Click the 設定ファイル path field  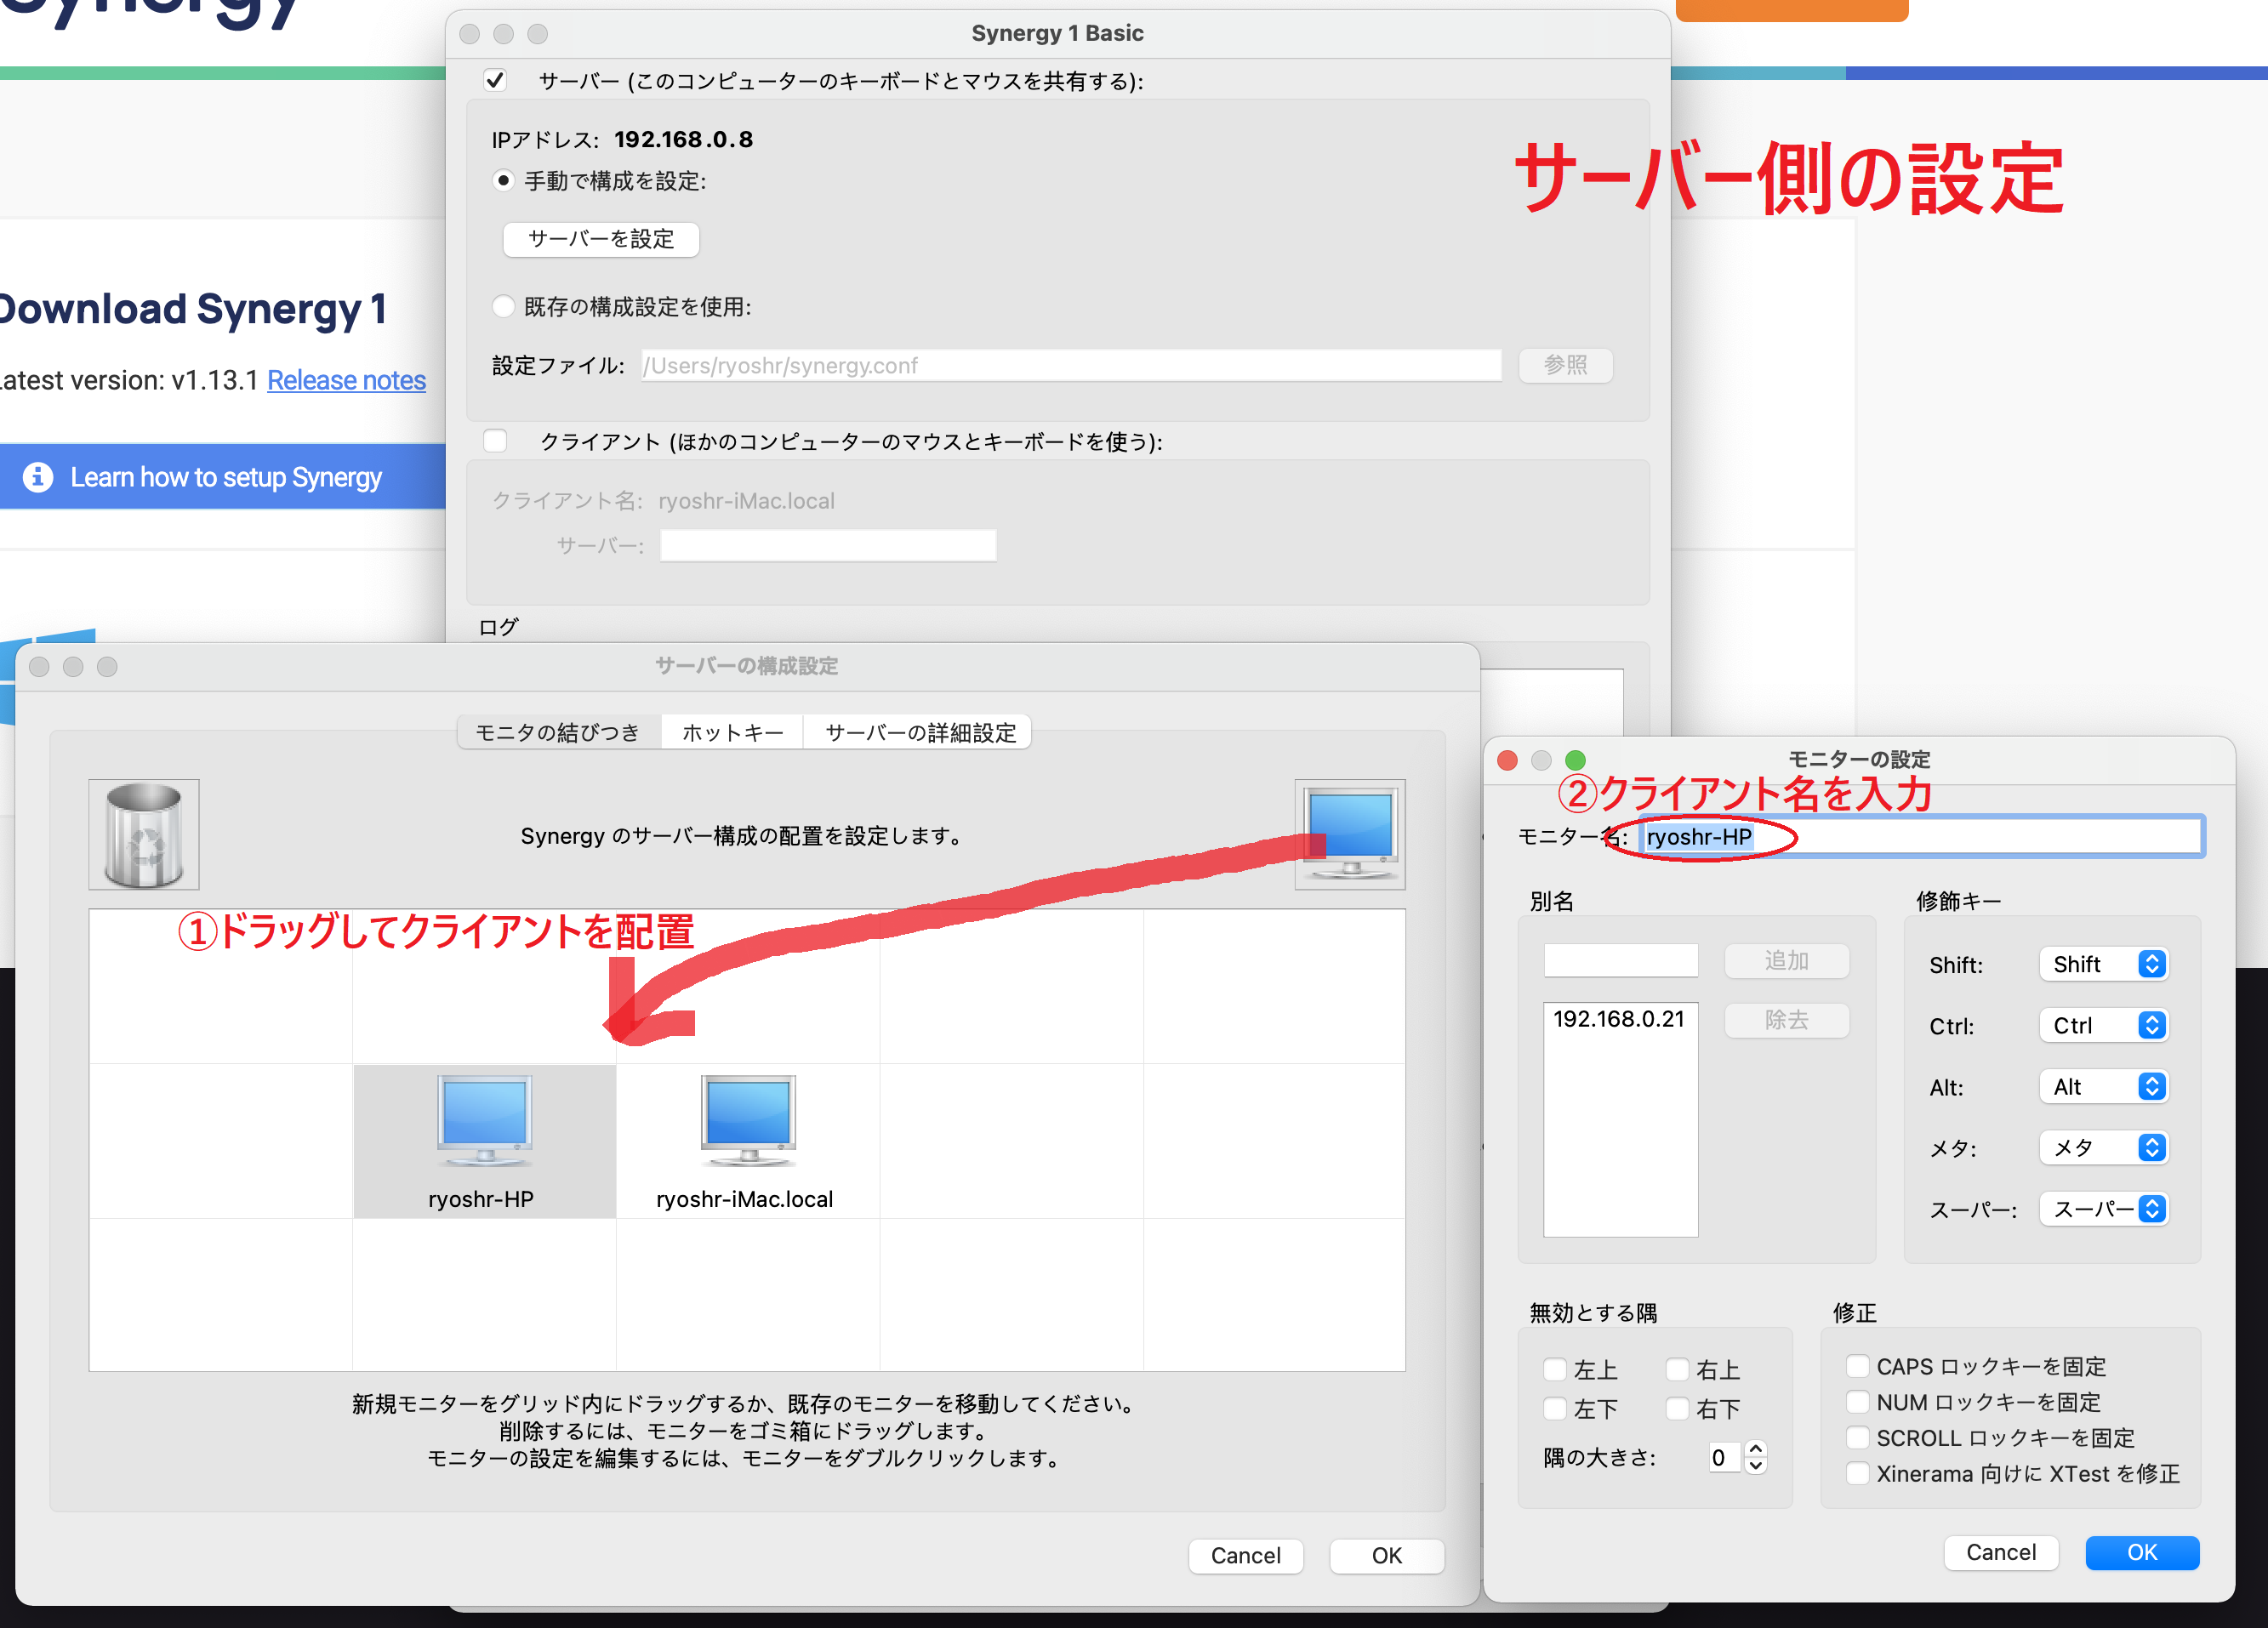(x=1071, y=365)
